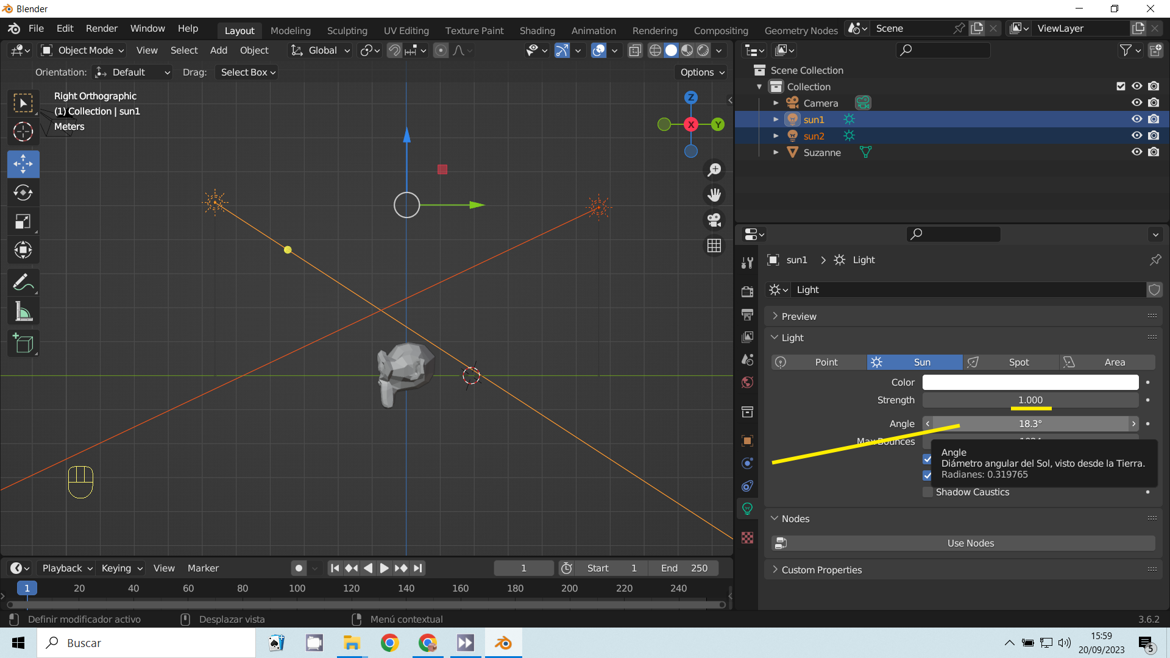Screen dimensions: 1170x658
Task: Select the Scale tool
Action: [x=23, y=222]
